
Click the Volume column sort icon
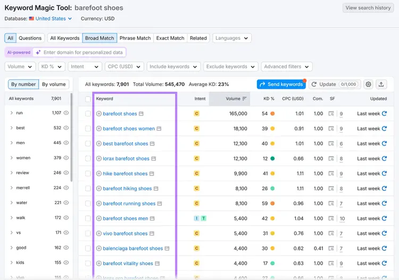[244, 99]
